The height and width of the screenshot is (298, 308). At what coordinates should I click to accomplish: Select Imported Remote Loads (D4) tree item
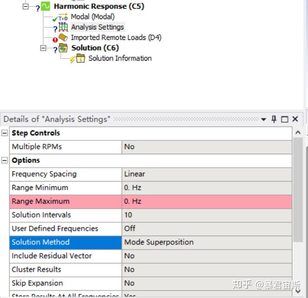(x=116, y=38)
